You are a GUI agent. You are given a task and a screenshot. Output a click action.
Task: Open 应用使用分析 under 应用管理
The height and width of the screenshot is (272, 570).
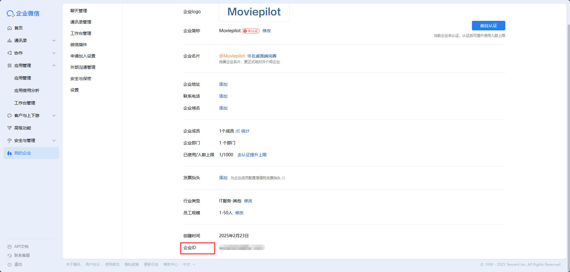27,90
